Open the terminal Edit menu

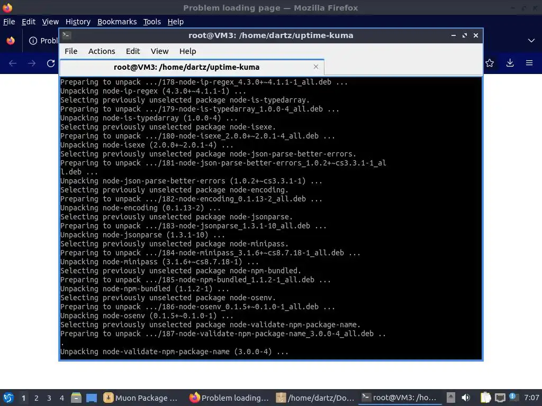point(133,51)
